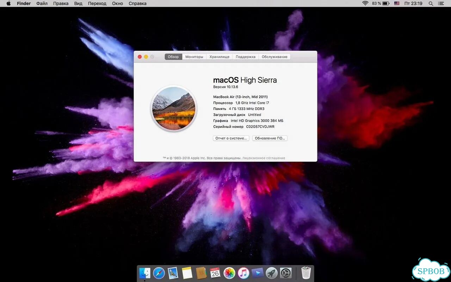Launch Photos from the Dock
The image size is (451, 282).
click(229, 273)
